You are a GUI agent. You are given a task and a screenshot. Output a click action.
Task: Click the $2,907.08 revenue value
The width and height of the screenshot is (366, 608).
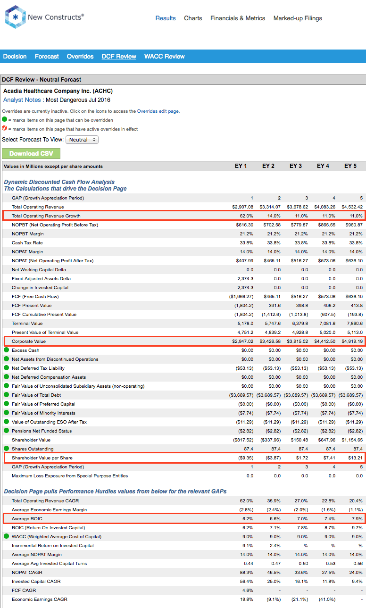(242, 207)
